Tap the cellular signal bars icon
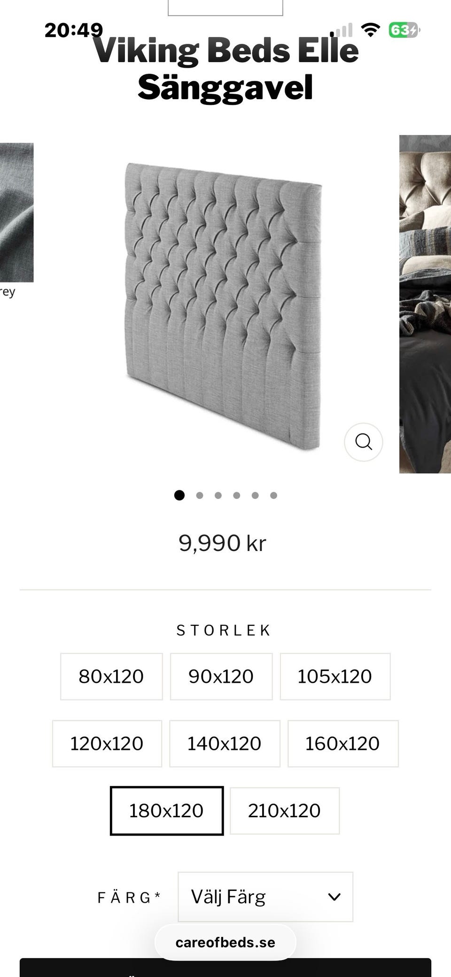Viewport: 451px width, 977px height. 342,31
